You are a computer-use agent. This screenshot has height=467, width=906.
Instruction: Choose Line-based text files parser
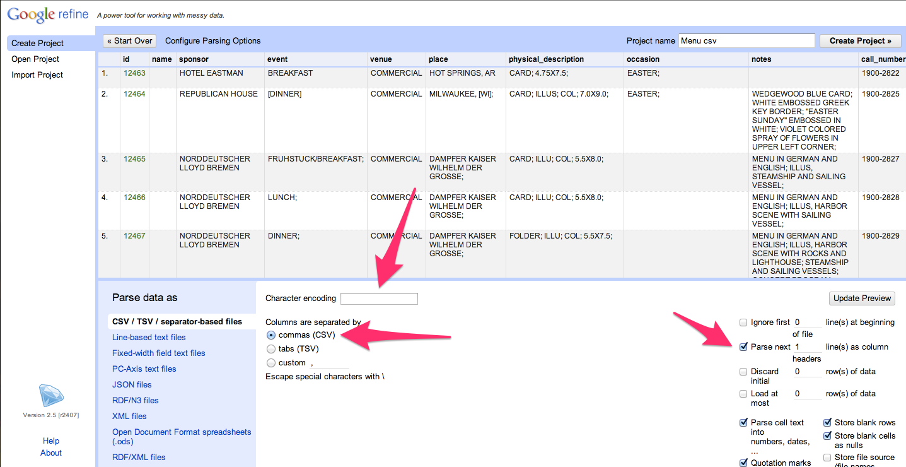(x=149, y=338)
